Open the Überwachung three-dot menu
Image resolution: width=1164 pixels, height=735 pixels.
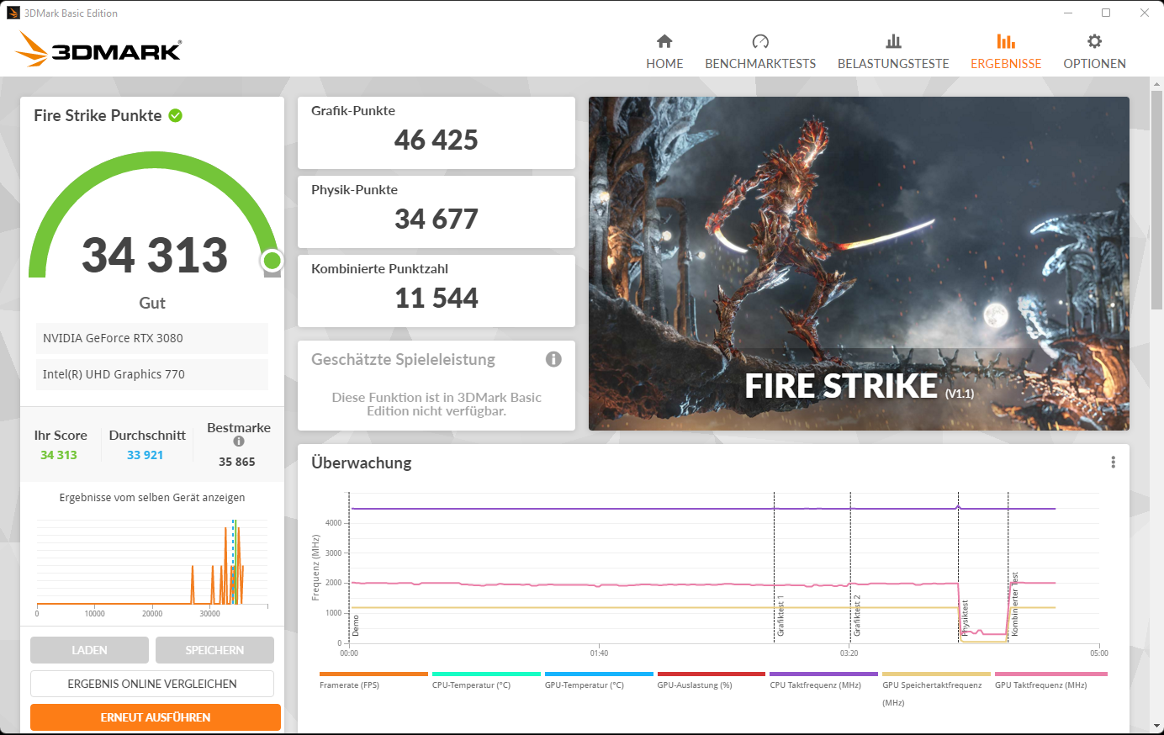[x=1113, y=463]
